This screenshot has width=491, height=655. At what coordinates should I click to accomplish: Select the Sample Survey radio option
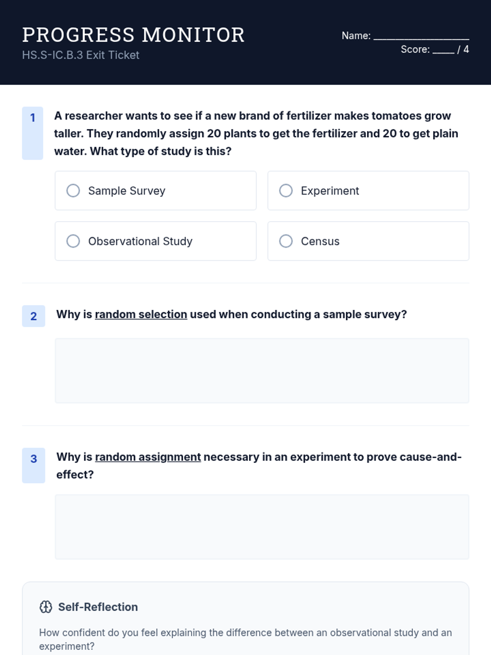[x=73, y=190]
